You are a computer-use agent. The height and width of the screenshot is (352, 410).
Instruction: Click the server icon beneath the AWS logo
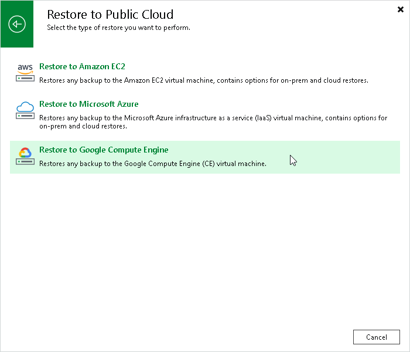25,78
